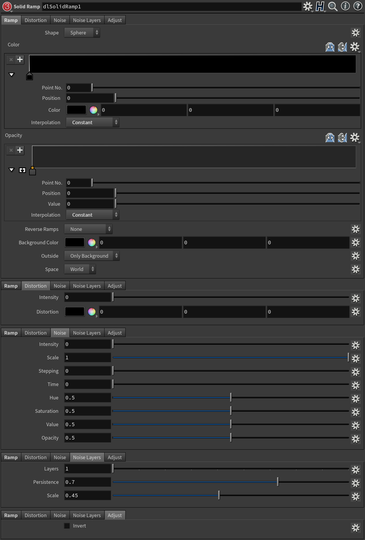Switch to Adjust tab in top row
The image size is (365, 540).
[115, 20]
